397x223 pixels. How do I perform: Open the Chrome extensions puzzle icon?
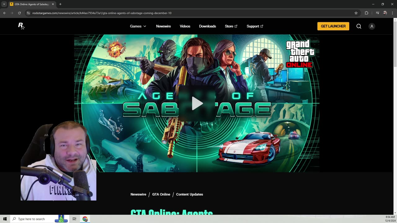(367, 13)
